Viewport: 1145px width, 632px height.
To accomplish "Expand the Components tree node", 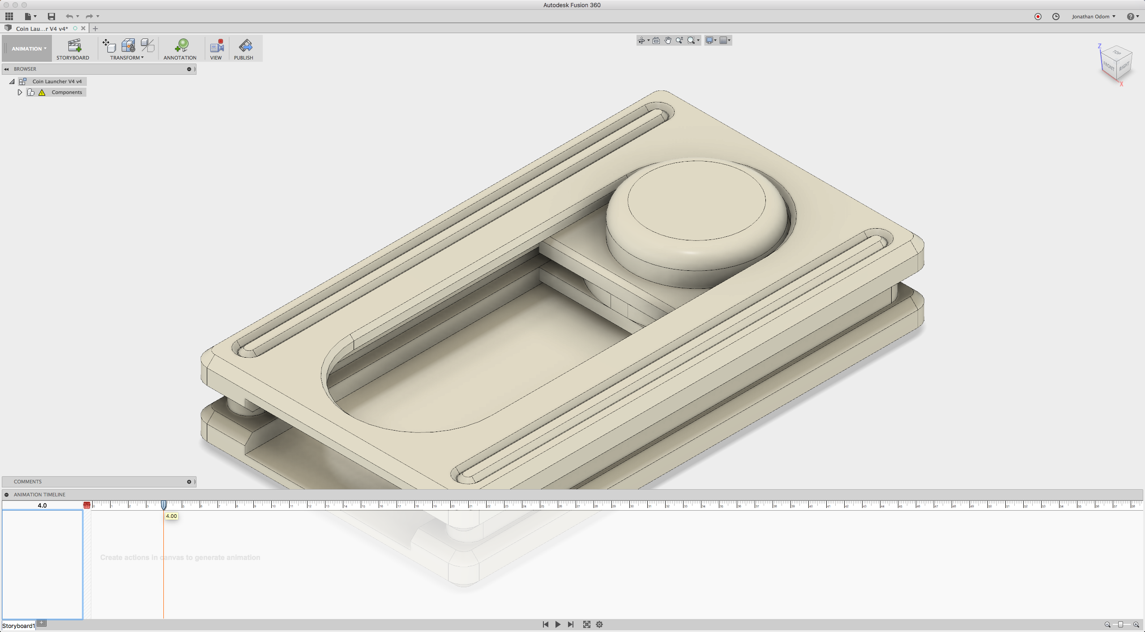I will (20, 92).
